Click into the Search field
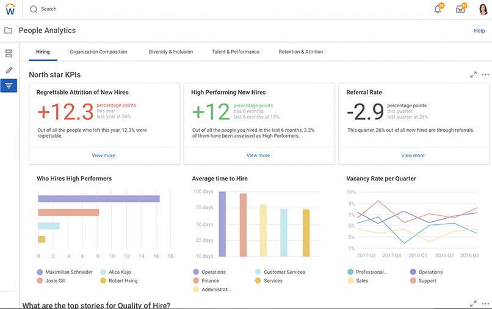Viewport: 492px width, 309px height. pyautogui.click(x=49, y=9)
